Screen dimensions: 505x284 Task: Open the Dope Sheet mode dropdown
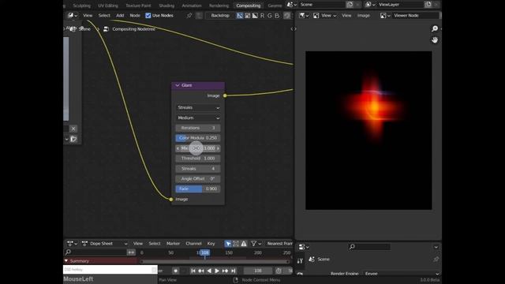pos(105,244)
